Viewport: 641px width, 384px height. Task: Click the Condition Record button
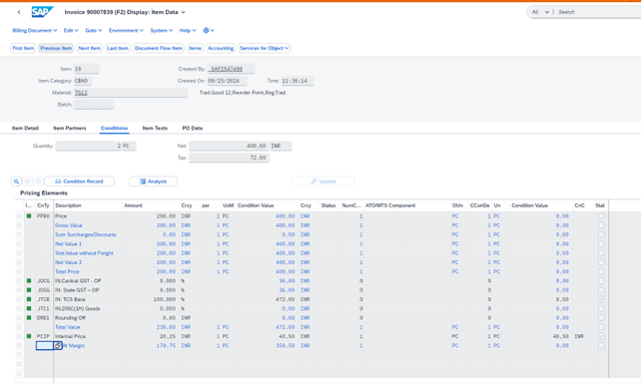click(79, 181)
